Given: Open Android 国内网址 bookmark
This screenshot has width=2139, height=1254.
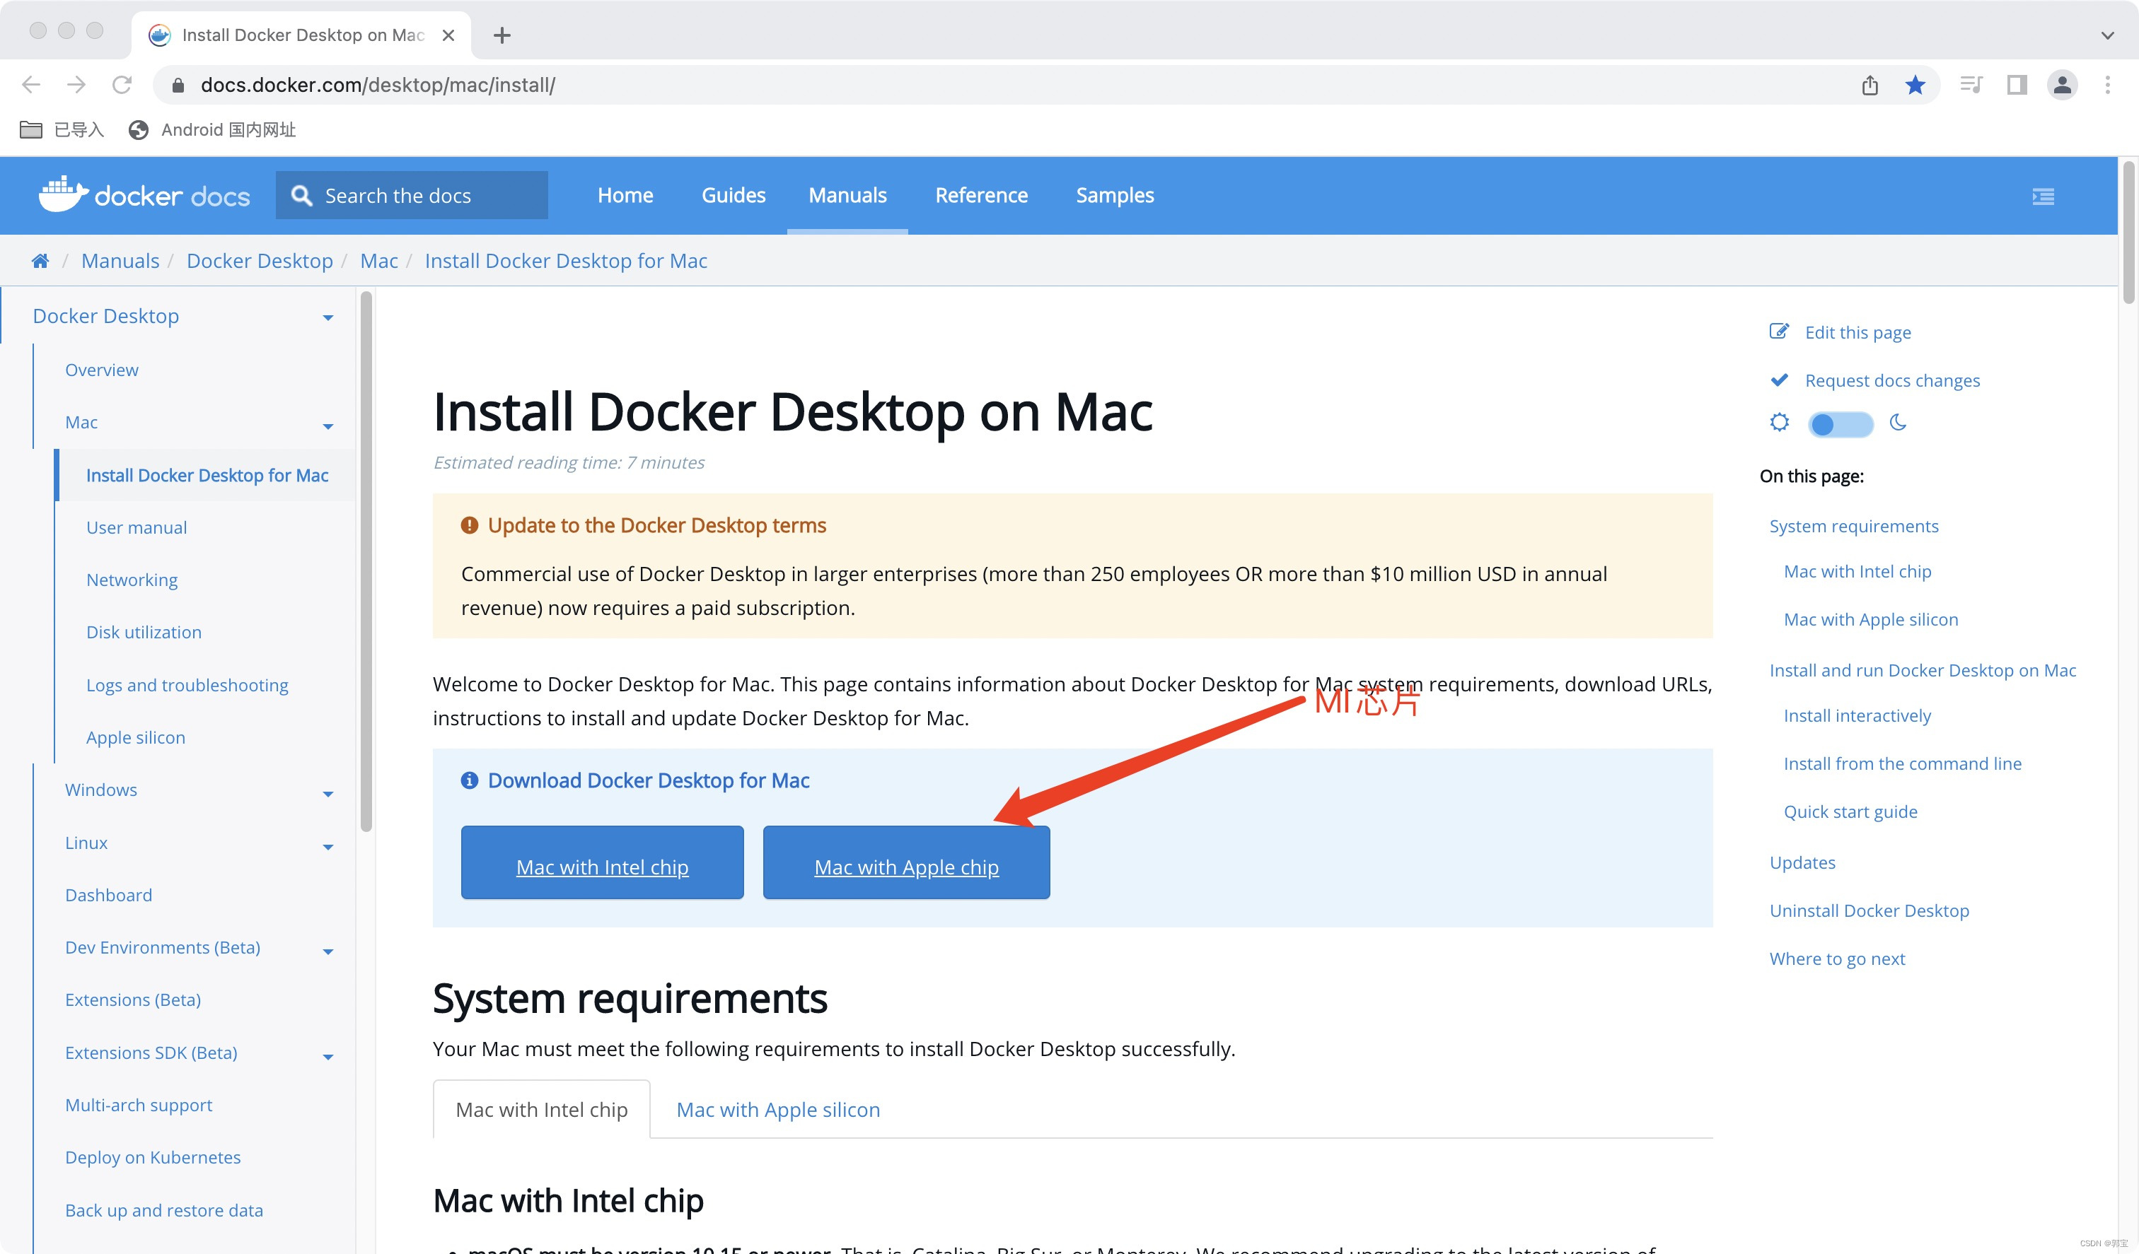Looking at the screenshot, I should (212, 130).
